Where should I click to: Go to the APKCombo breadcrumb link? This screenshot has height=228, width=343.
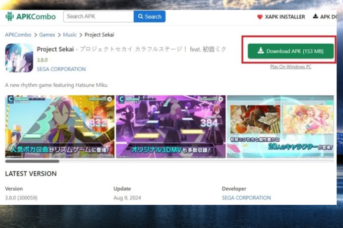coord(18,35)
